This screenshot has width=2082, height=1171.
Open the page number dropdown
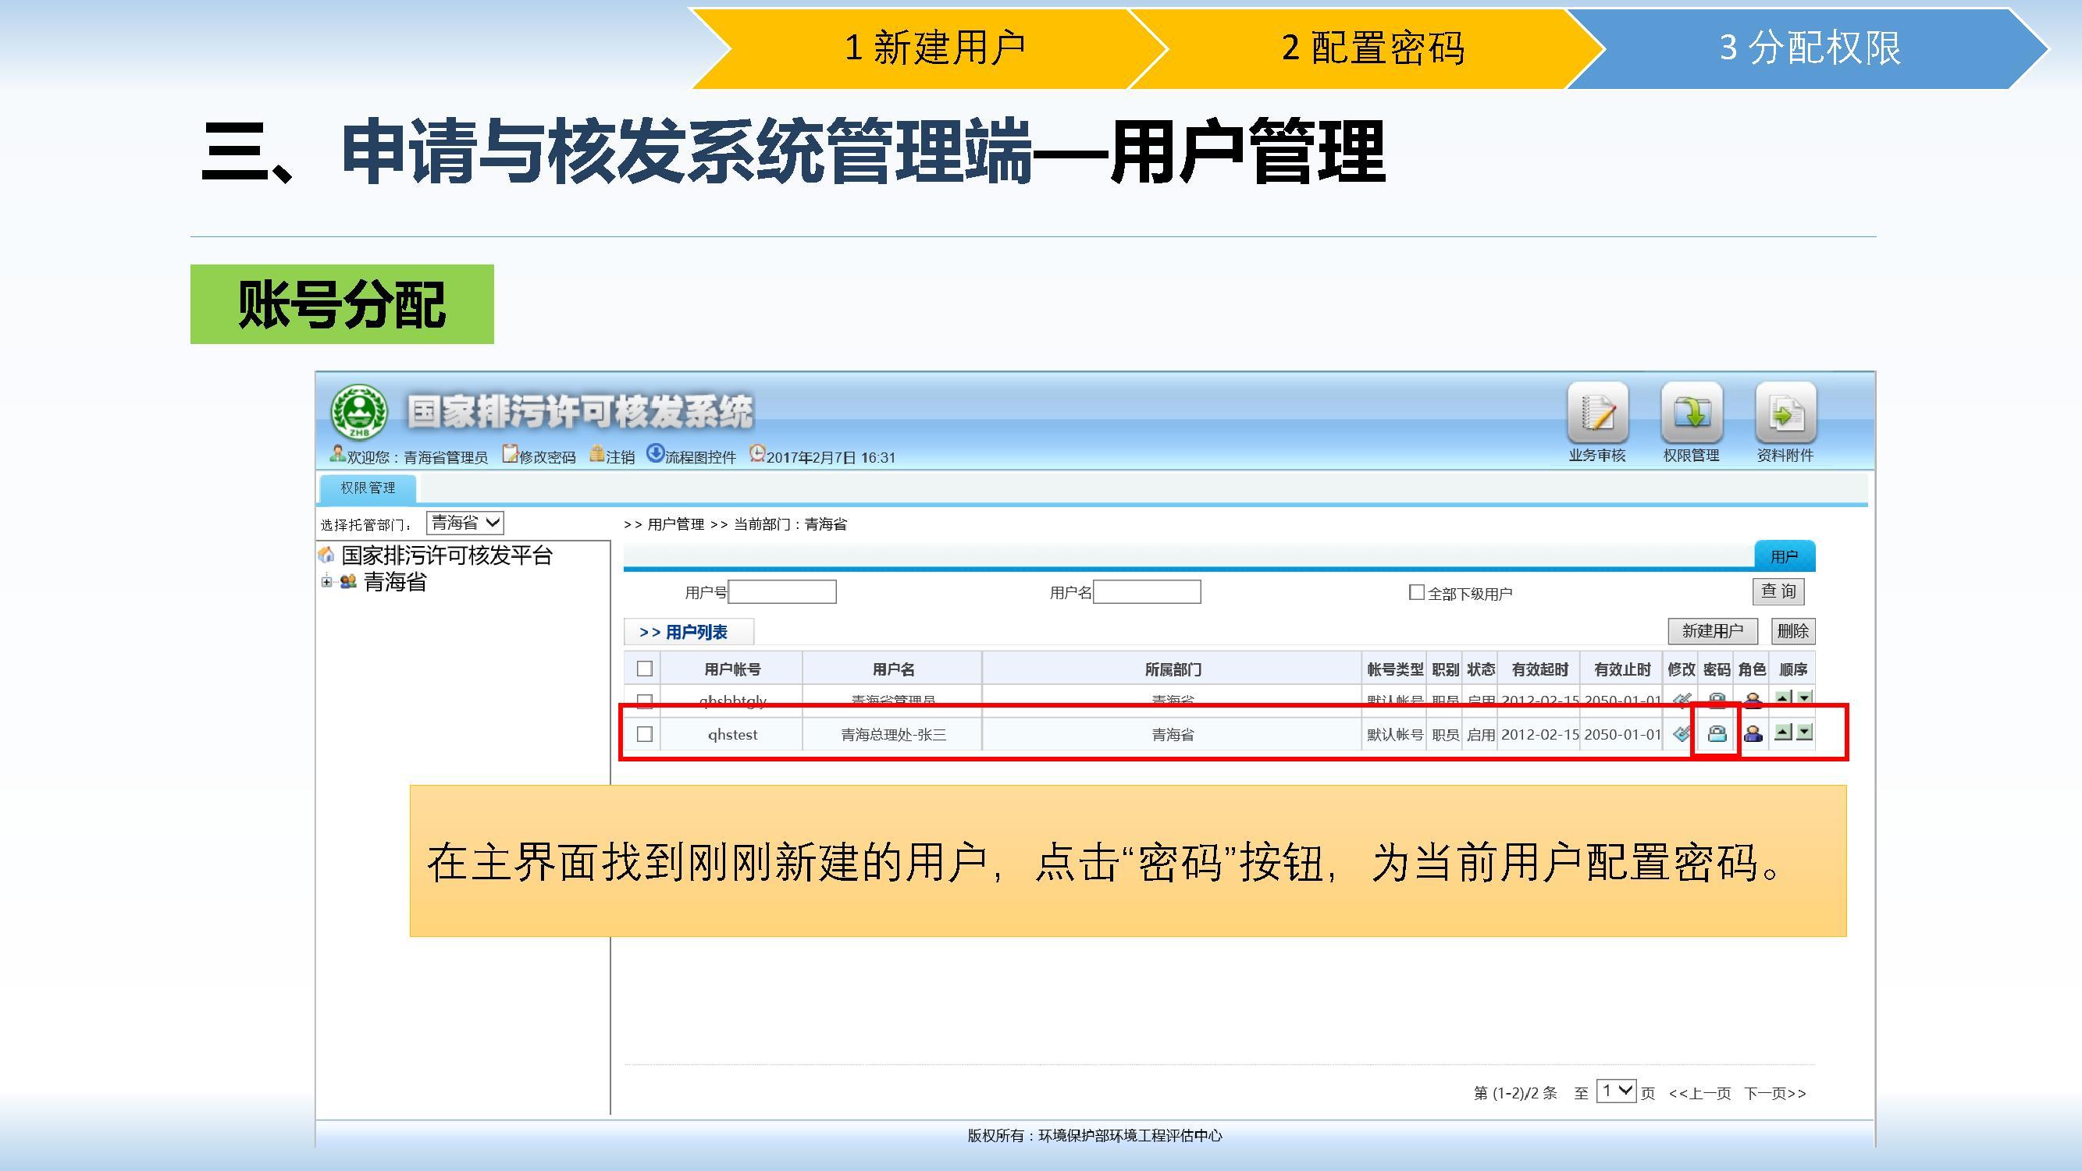[1616, 1091]
